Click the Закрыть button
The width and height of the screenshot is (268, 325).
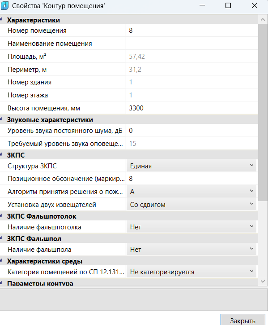click(243, 320)
